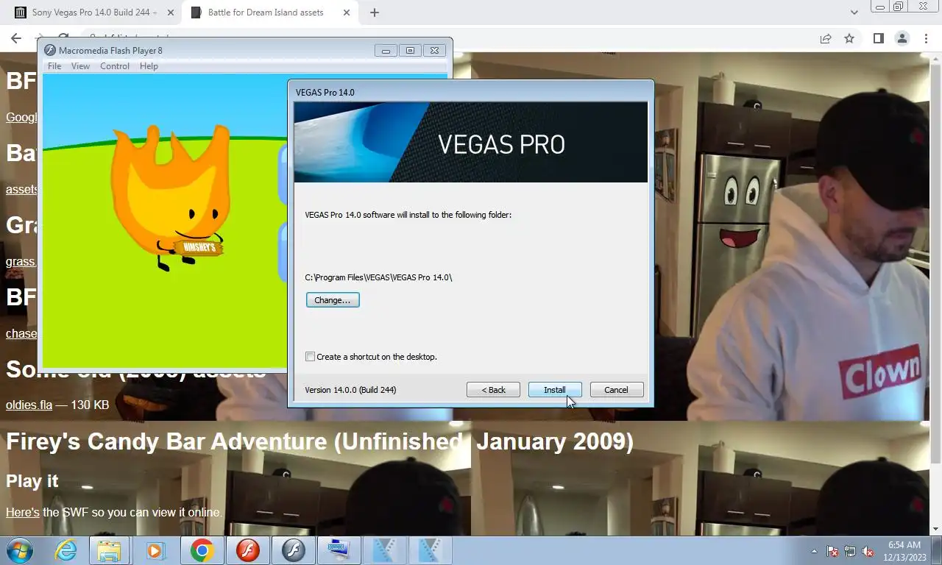The height and width of the screenshot is (565, 942).
Task: Click the browser back arrow
Action: point(16,38)
